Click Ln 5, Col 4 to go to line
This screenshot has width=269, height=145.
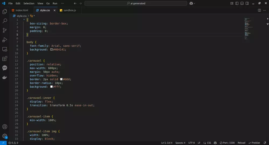coord(167,143)
